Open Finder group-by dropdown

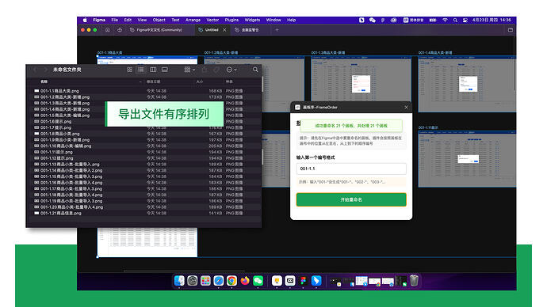point(189,70)
